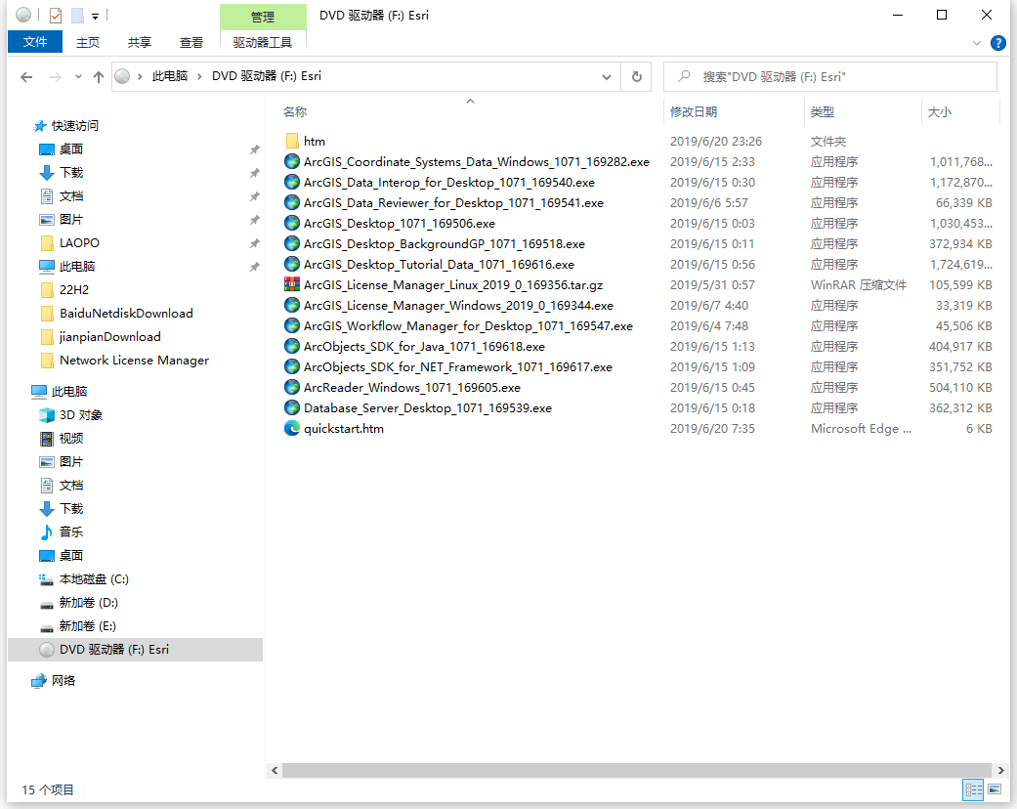Image resolution: width=1017 pixels, height=809 pixels.
Task: Go back with the left arrow
Action: [x=26, y=77]
